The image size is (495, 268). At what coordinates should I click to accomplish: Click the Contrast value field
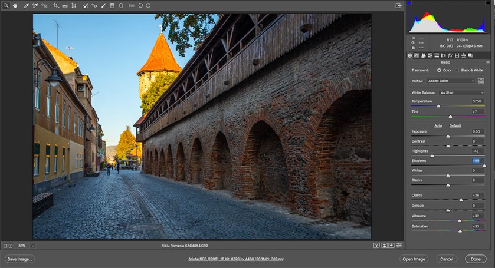click(x=478, y=141)
